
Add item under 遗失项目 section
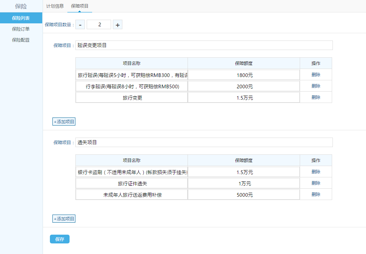64,219
